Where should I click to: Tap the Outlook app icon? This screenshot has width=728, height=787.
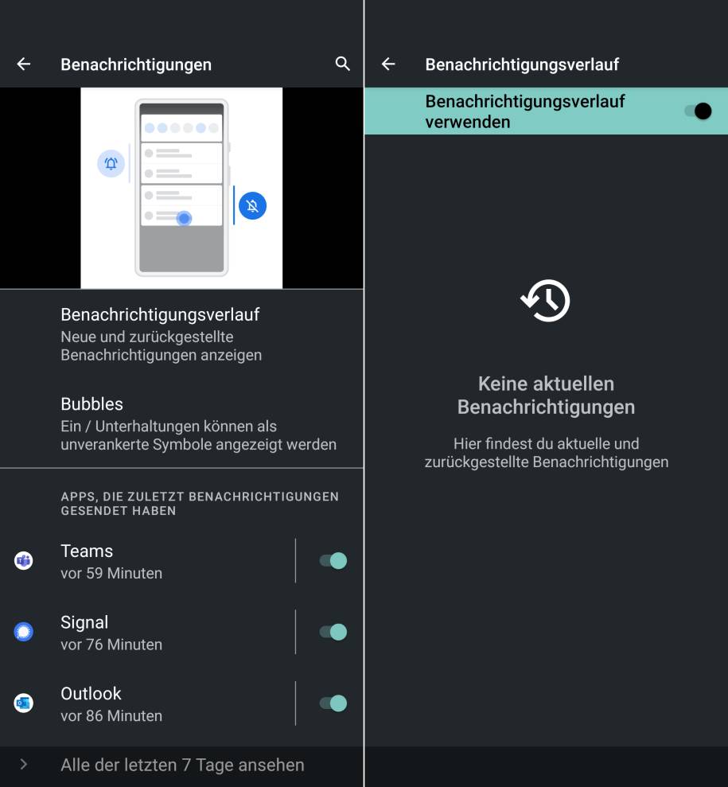click(x=24, y=703)
